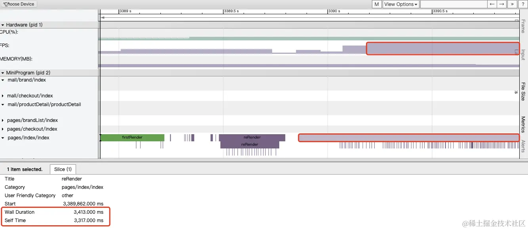The width and height of the screenshot is (528, 230).
Task: Open help with the question mark button
Action: (x=522, y=4)
